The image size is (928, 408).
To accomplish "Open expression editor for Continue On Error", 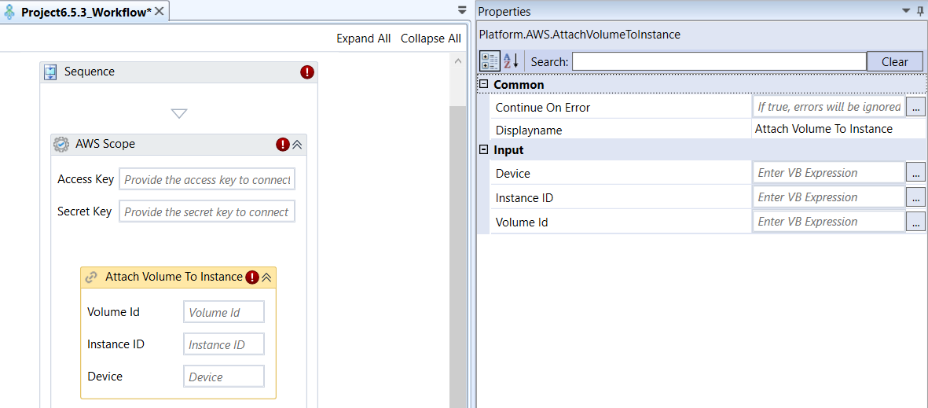I will click(x=915, y=107).
